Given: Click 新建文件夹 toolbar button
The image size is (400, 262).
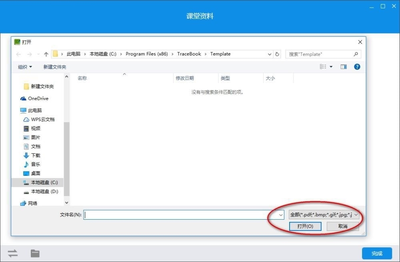Looking at the screenshot, I should coord(54,67).
